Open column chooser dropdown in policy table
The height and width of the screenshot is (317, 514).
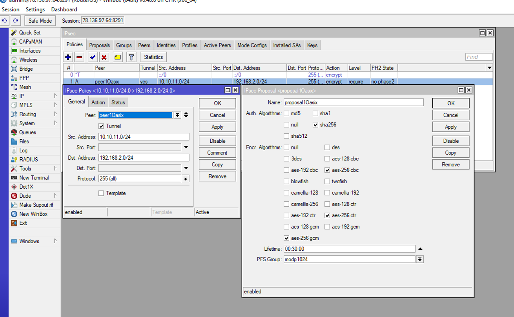tap(490, 68)
